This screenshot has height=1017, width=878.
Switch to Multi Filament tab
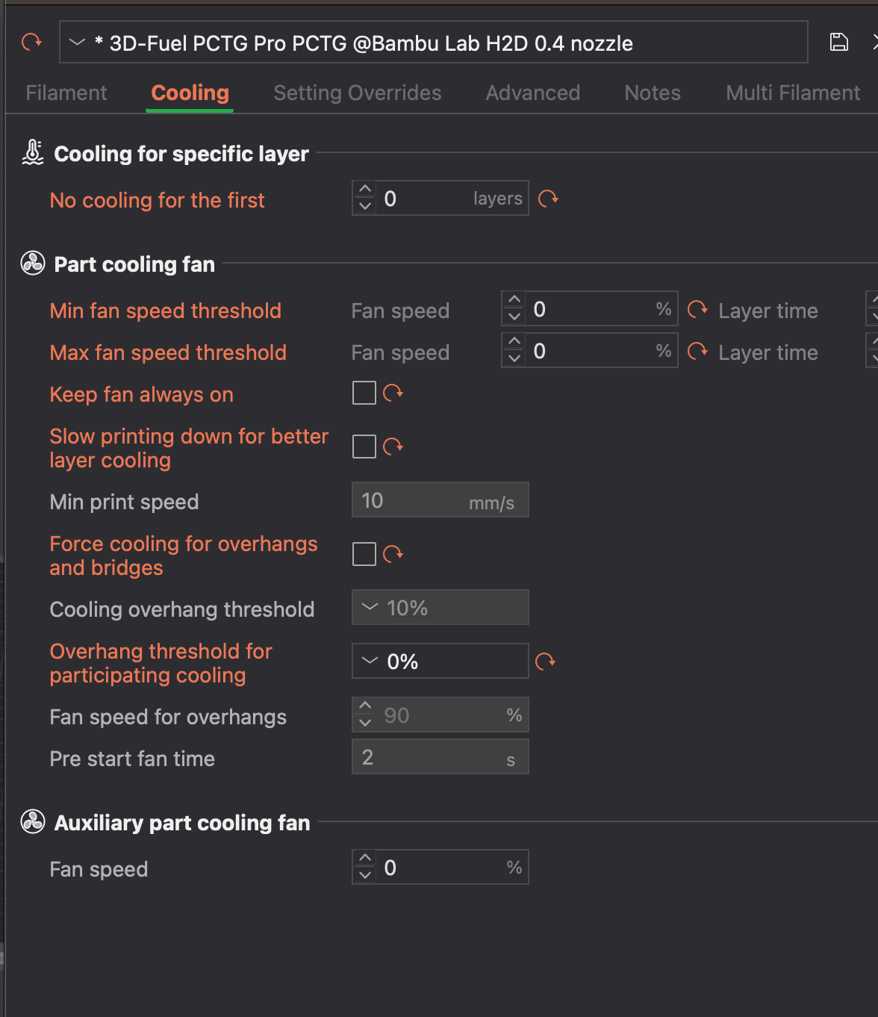[x=793, y=93]
